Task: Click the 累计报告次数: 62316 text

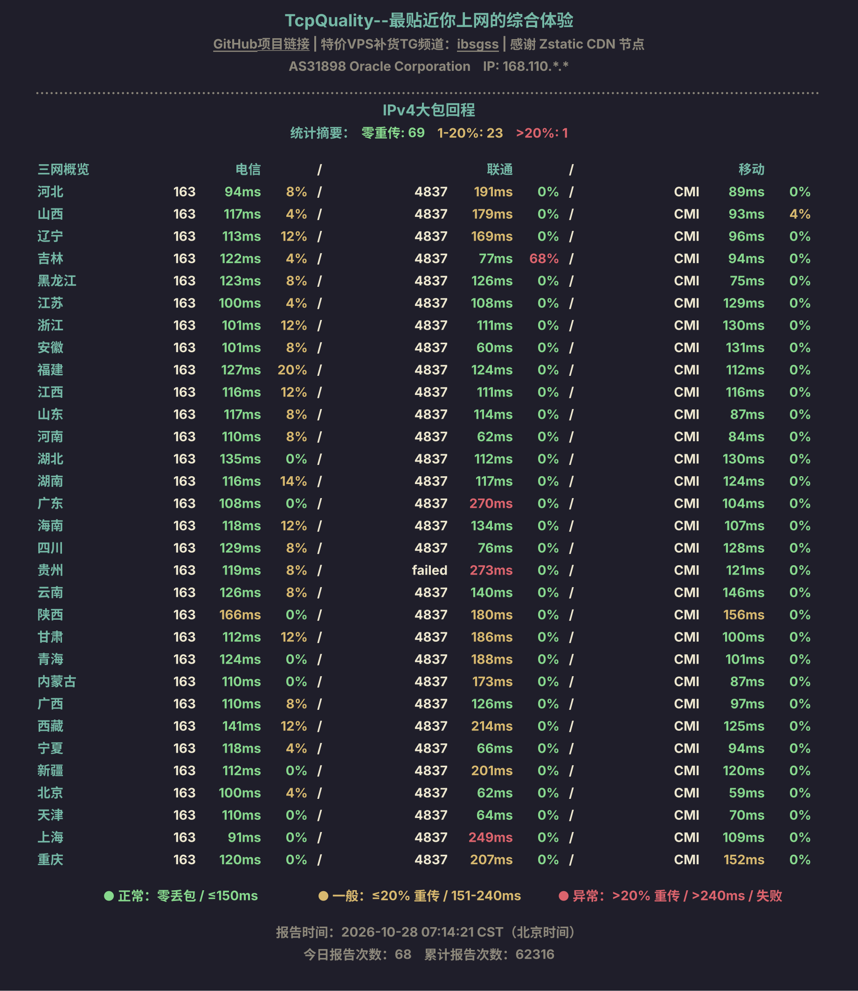Action: point(489,955)
